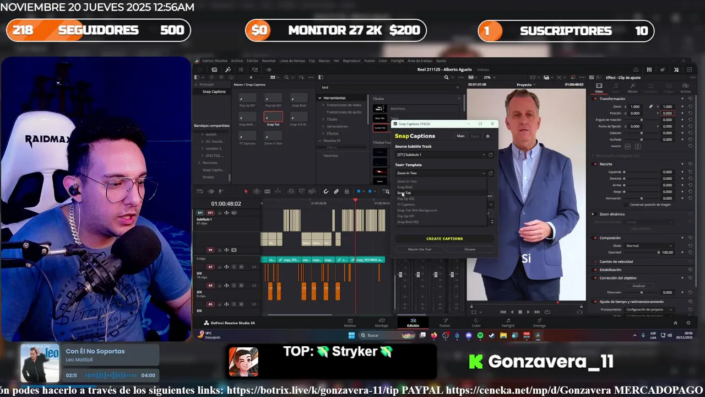Screen dimensions: 705x397
Task: Toggle the Conservar posición de imagen checkbox
Action: 626,205
